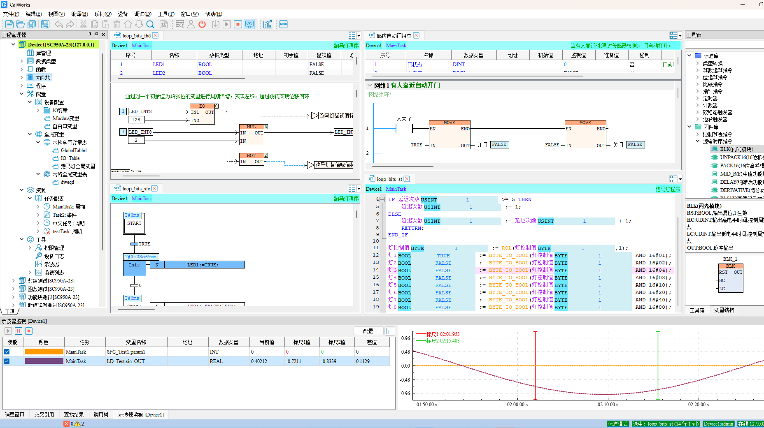The image size is (764, 428).
Task: Uncheck enable box for LD_Test.sin_OUT
Action: coord(7,361)
